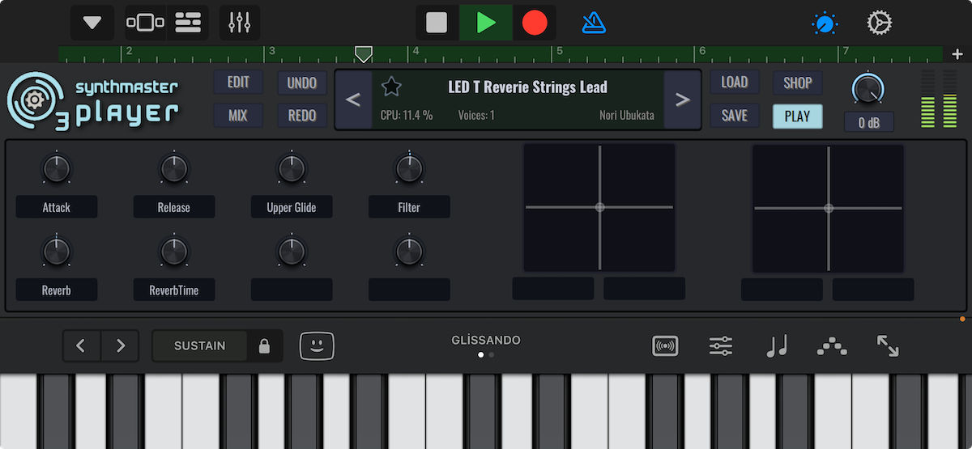Image resolution: width=972 pixels, height=449 pixels.
Task: Open the mixer track controls icon
Action: [239, 23]
